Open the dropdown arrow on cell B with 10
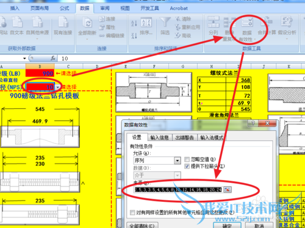Image resolution: width=305 pixels, height=228 pixels. pos(58,87)
